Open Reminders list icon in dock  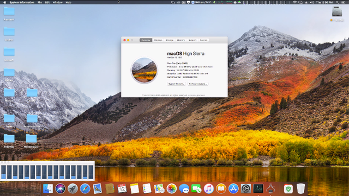click(x=147, y=189)
